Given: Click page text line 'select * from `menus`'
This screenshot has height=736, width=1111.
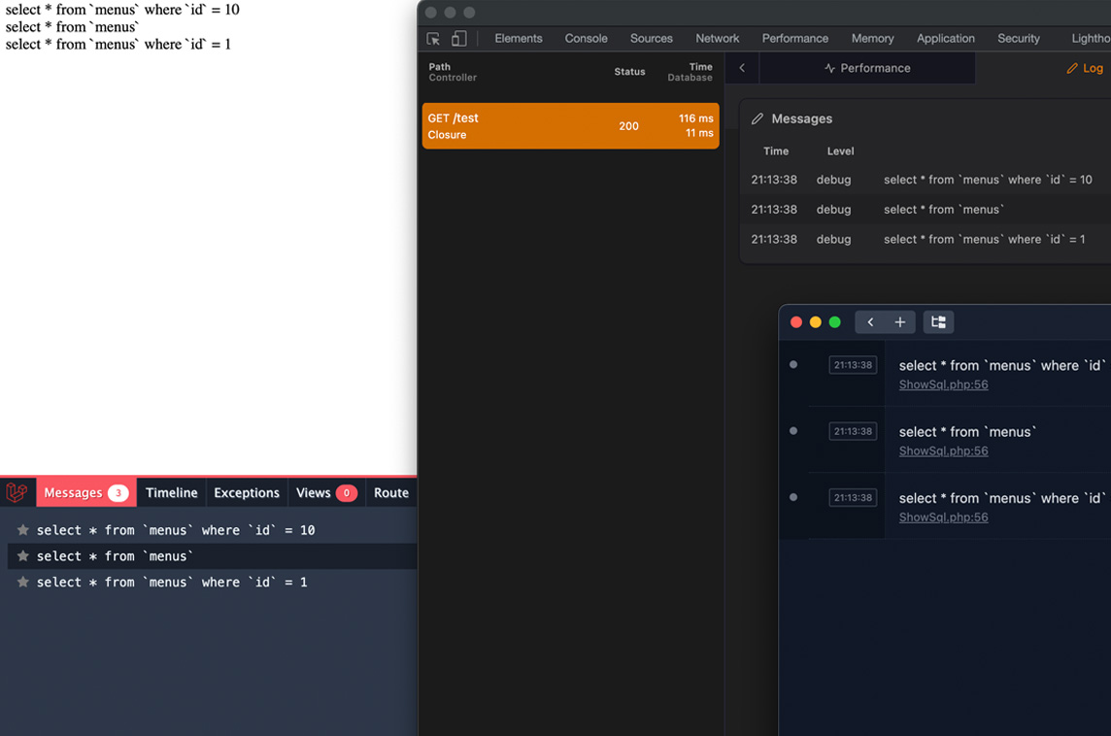Looking at the screenshot, I should click(72, 27).
